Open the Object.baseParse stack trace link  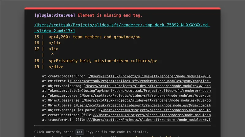click(146, 100)
